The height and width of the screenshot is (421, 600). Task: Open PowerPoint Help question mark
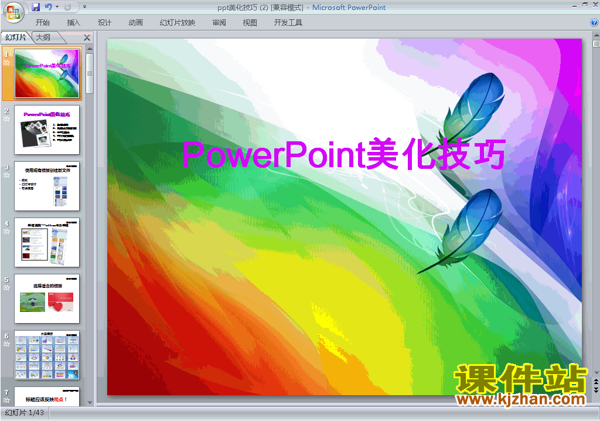[x=594, y=23]
